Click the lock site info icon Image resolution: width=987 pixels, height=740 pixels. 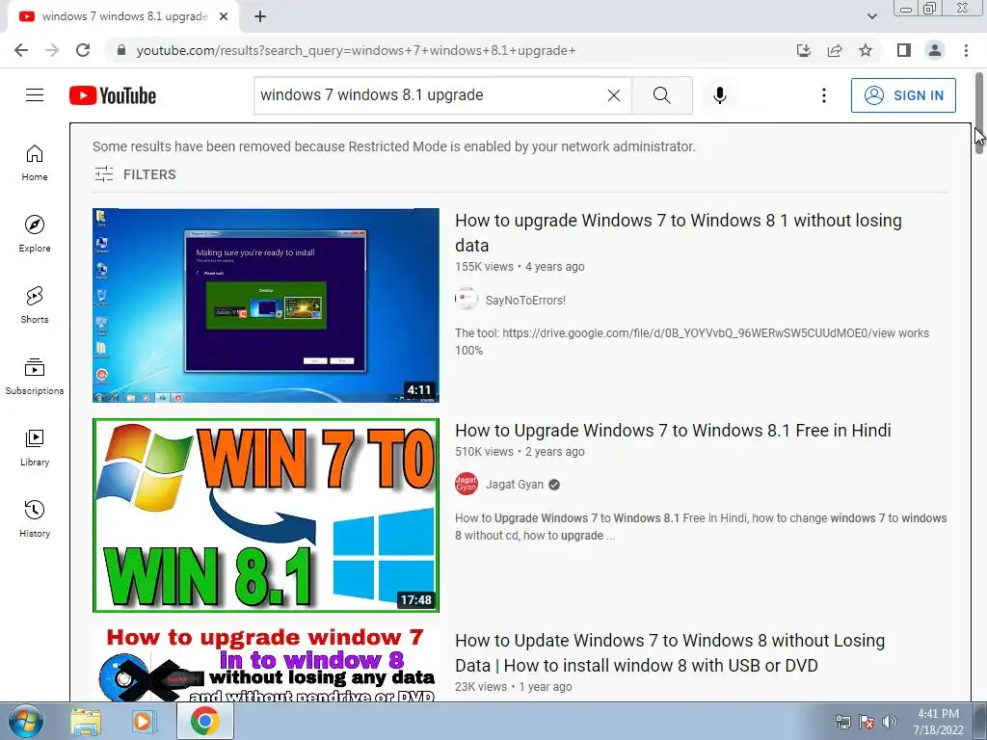[x=121, y=50]
